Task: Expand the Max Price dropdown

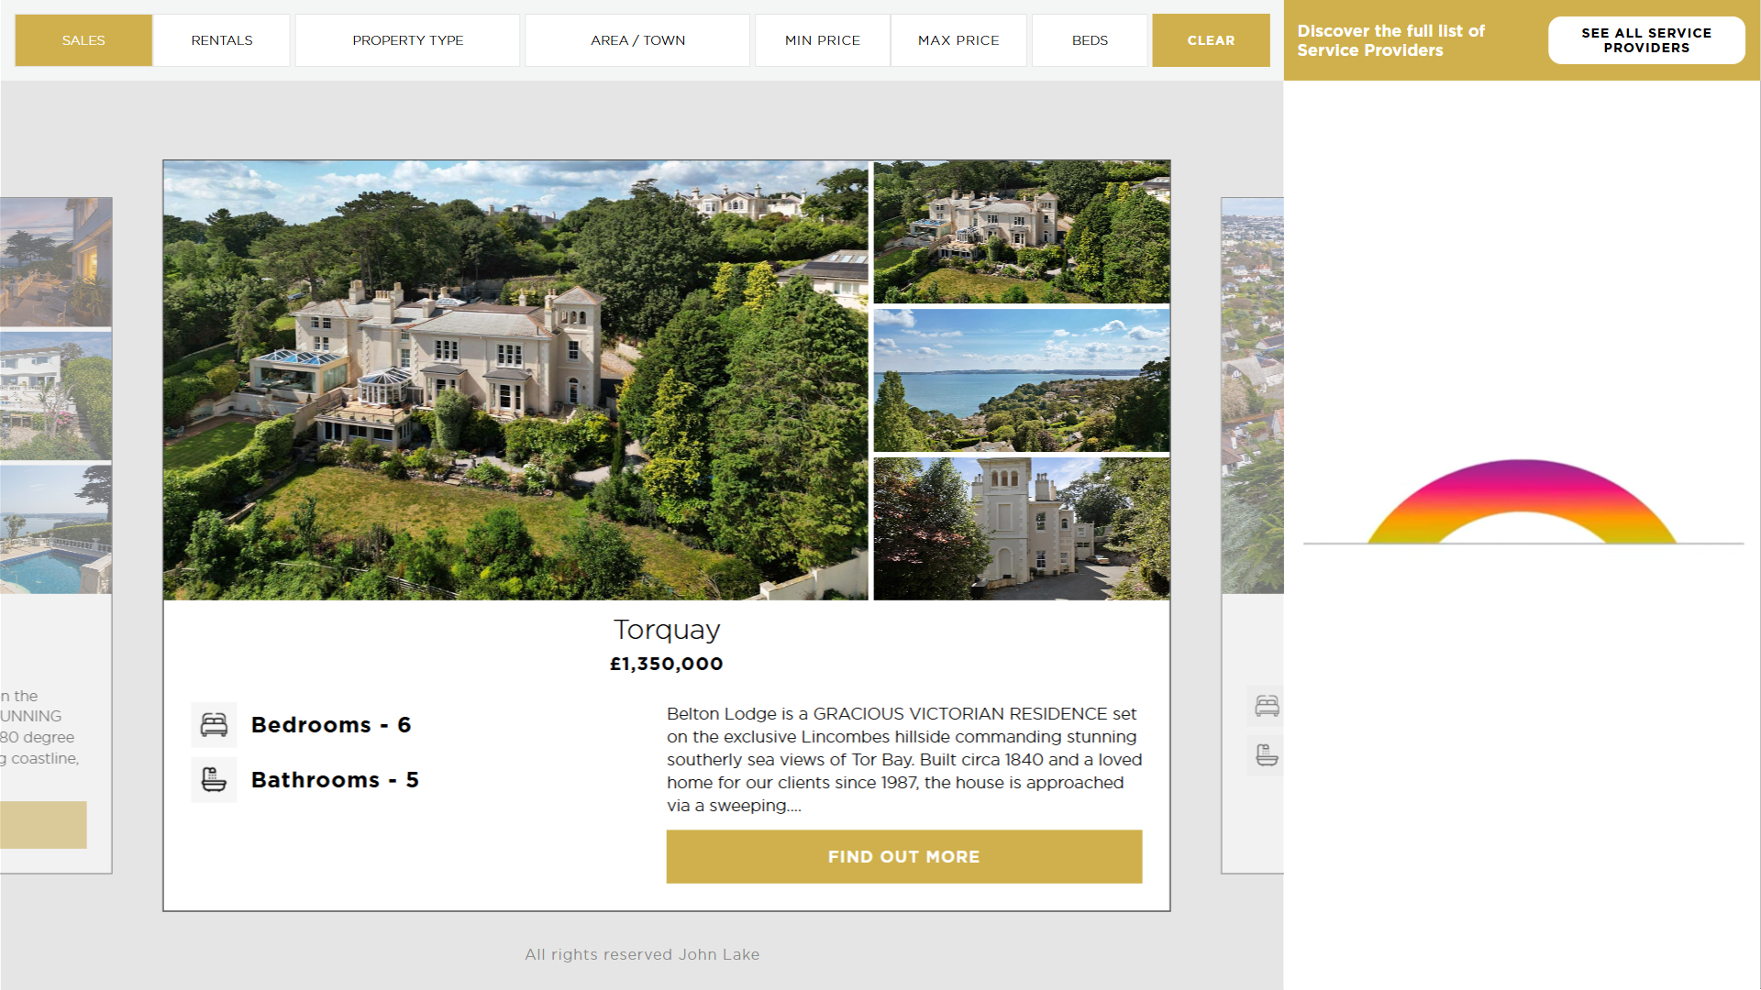Action: coord(958,40)
